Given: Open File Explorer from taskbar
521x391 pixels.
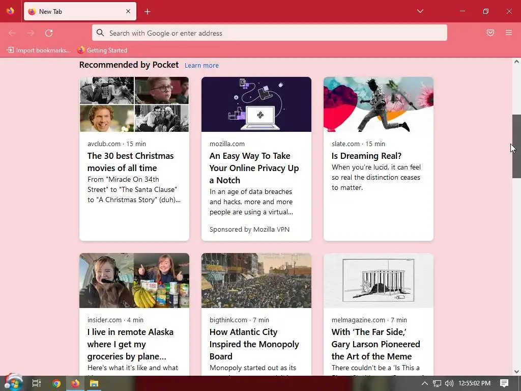Looking at the screenshot, I should (x=94, y=383).
